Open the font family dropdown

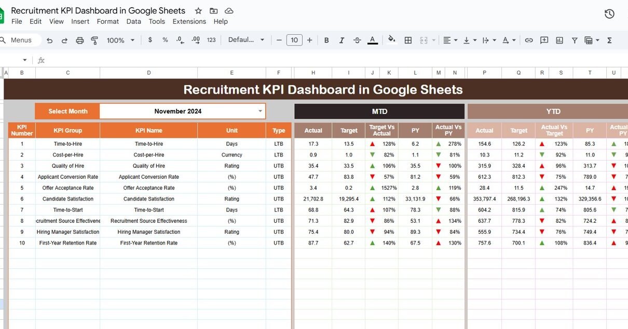click(247, 40)
